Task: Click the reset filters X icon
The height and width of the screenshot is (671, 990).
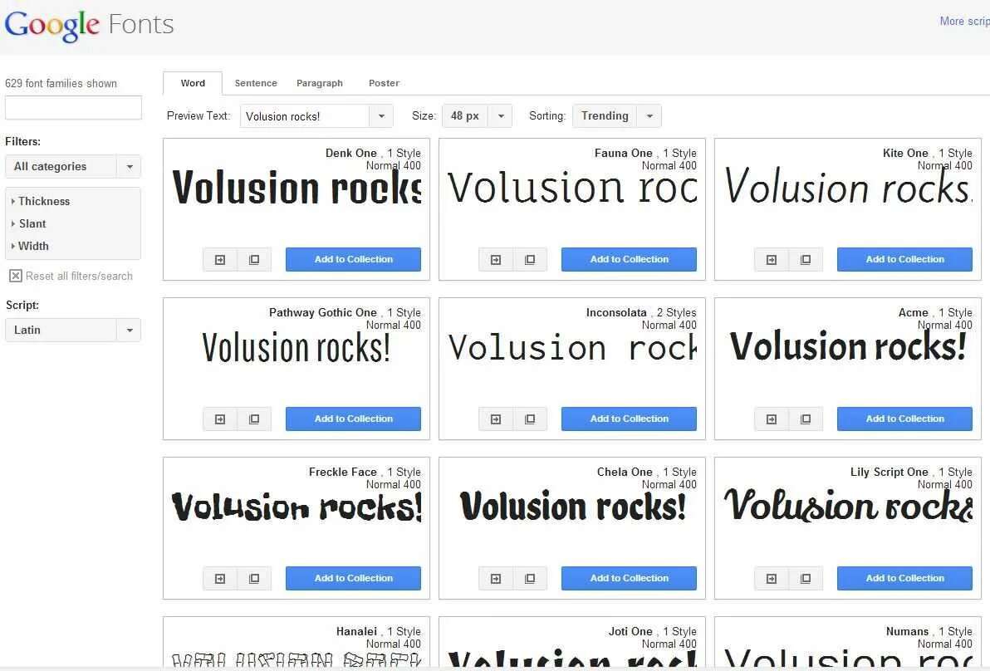Action: click(x=16, y=276)
